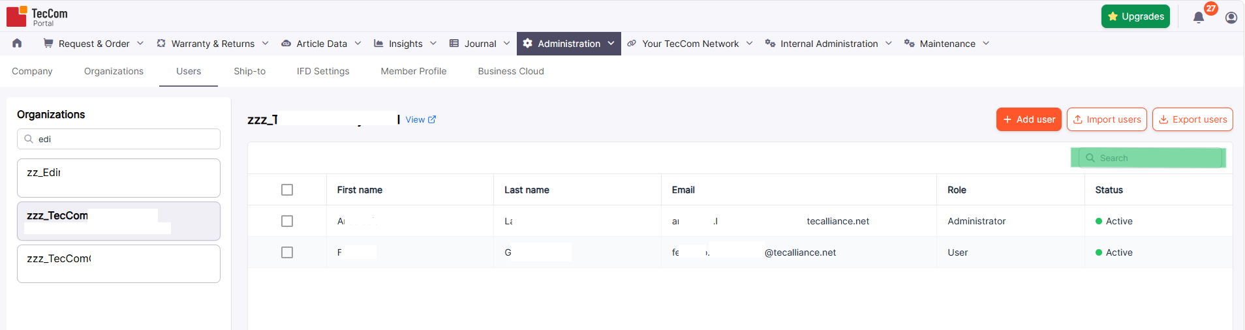Click the Article Data car icon
Image resolution: width=1245 pixels, height=330 pixels.
click(286, 44)
